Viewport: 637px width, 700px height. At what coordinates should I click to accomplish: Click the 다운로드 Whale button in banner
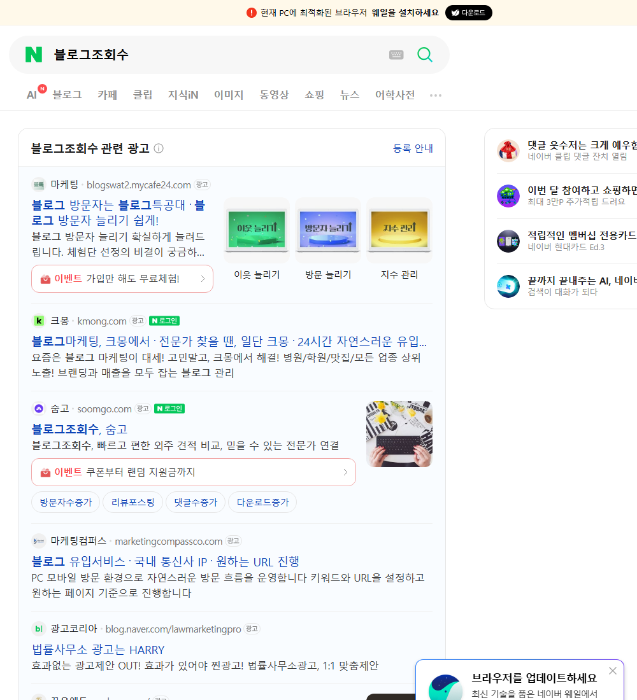[468, 13]
